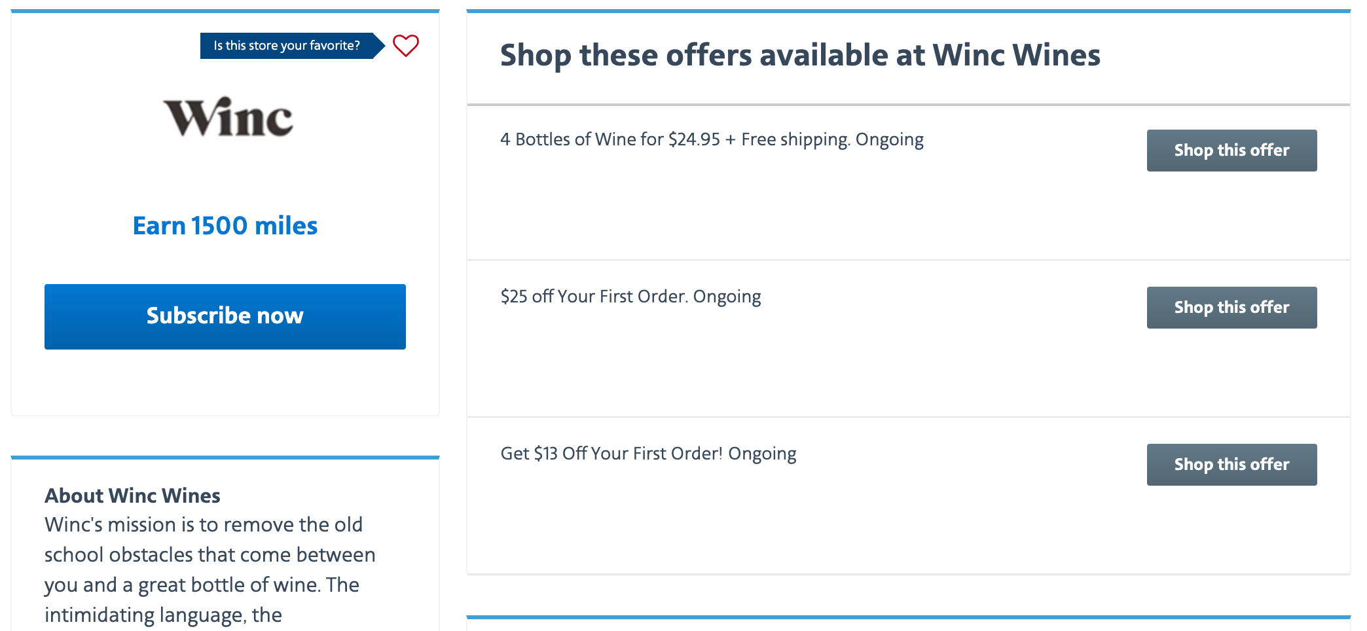Select the About Winc Wines heading

coord(132,496)
